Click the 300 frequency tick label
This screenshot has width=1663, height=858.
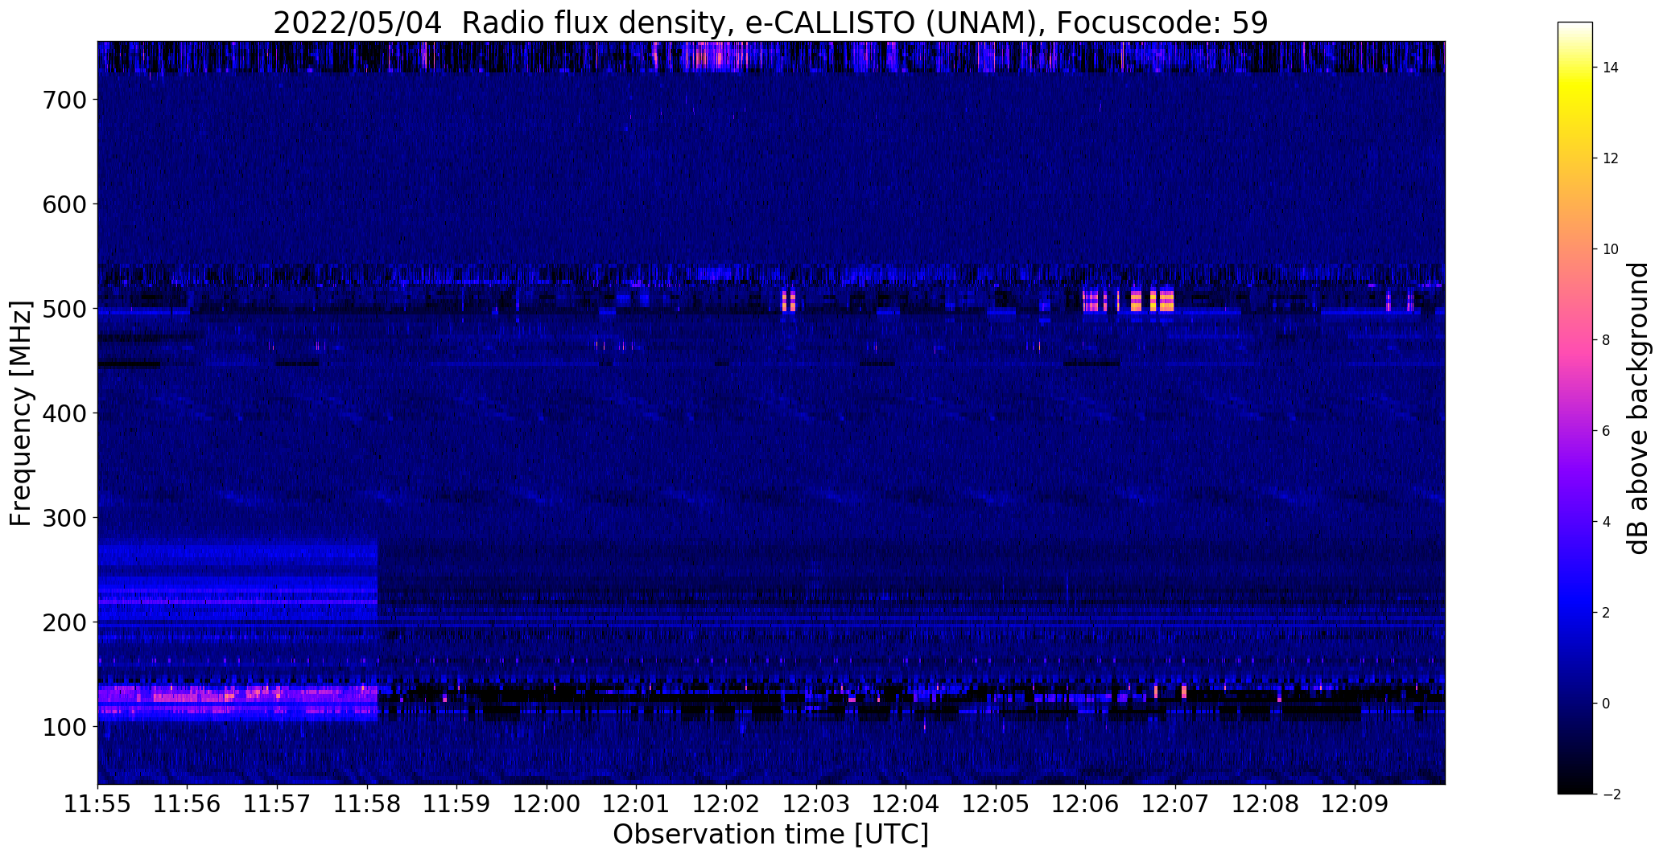point(64,518)
